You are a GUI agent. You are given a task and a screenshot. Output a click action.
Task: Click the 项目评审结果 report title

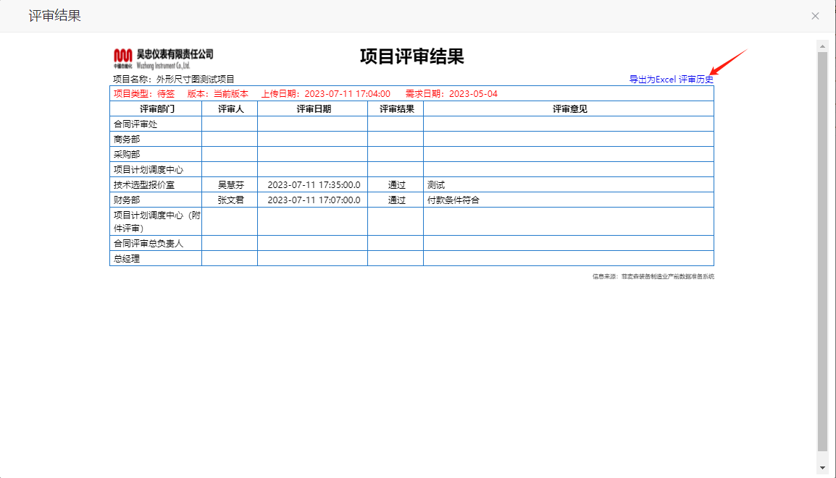pos(411,57)
